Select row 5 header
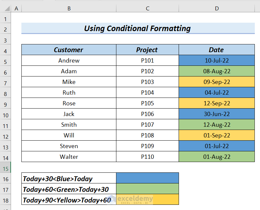Screen dimensions: 260x210 click(x=5, y=61)
